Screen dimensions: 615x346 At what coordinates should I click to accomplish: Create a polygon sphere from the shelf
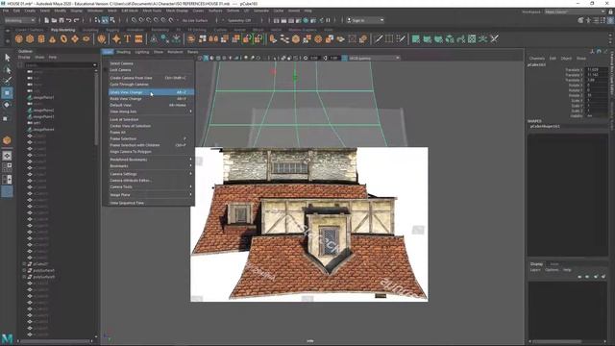[19, 38]
